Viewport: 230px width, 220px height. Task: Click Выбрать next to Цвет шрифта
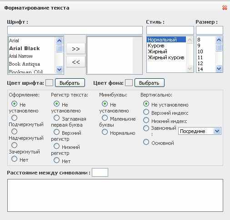point(70,83)
